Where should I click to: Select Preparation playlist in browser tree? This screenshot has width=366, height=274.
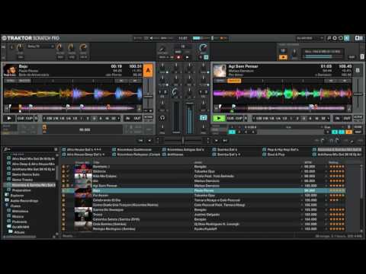pyautogui.click(x=21, y=190)
